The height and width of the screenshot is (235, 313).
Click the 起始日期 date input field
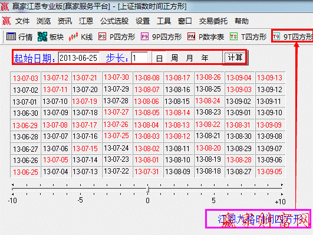click(x=78, y=58)
